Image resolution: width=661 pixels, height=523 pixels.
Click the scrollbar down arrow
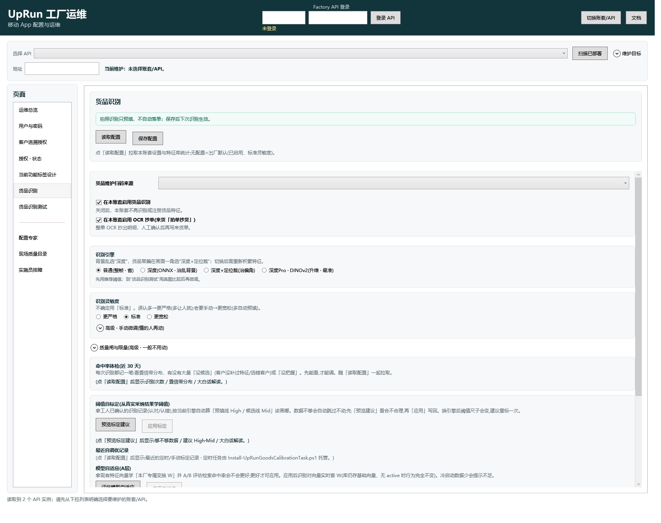[x=638, y=484]
